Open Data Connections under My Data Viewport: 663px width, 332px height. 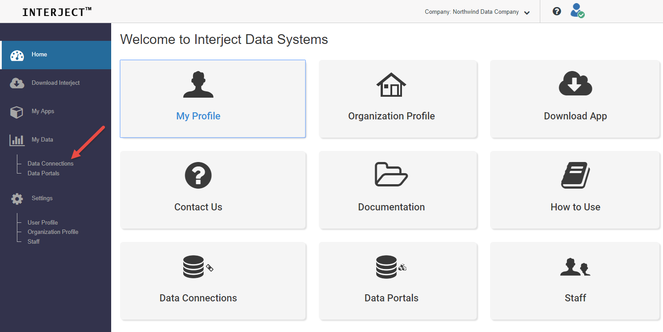click(x=51, y=163)
